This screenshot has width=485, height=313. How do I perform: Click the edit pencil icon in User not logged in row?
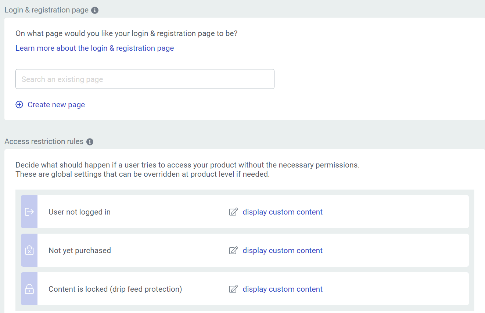click(x=233, y=212)
